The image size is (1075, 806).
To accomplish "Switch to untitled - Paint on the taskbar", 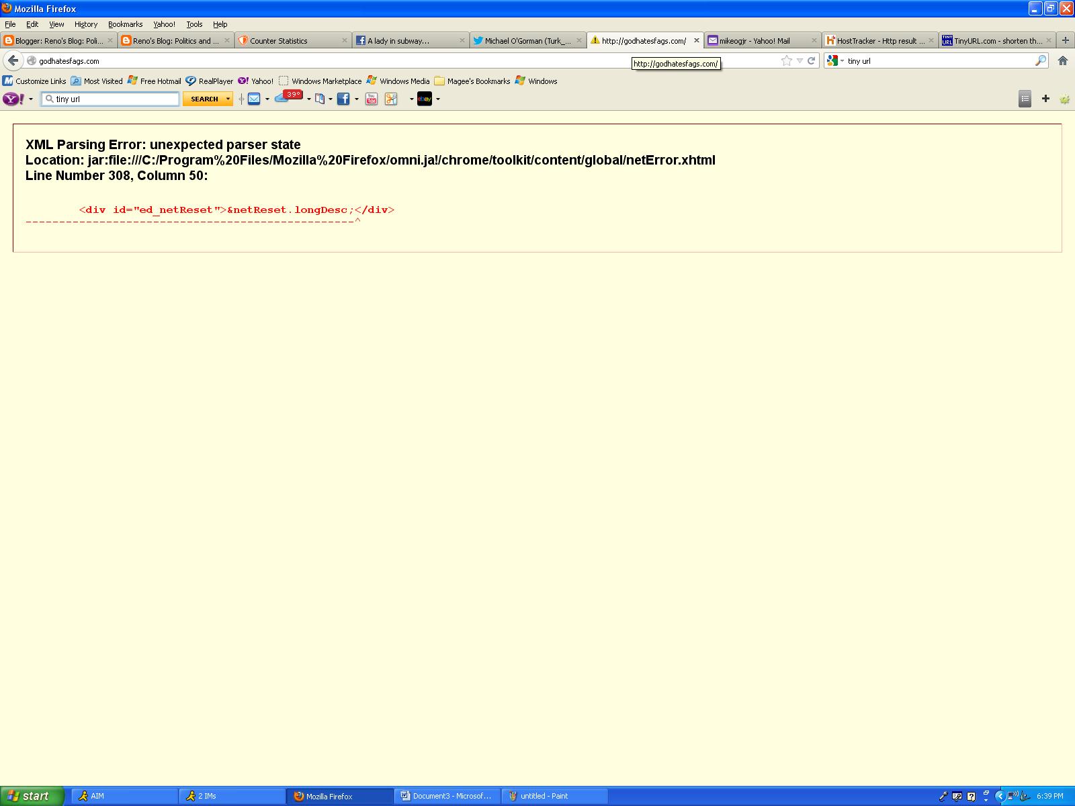I will click(x=555, y=796).
